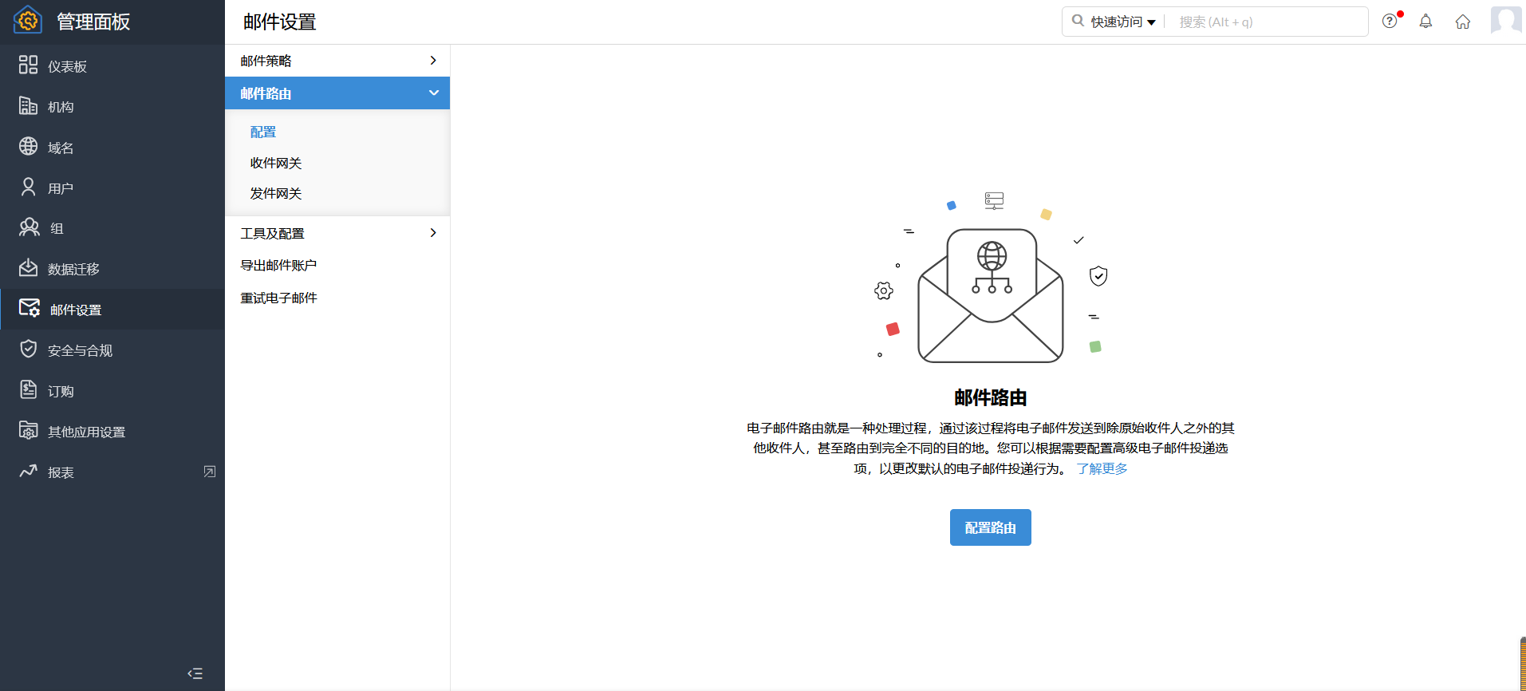
Task: Select the Domains (域名) globe icon
Action: (29, 147)
